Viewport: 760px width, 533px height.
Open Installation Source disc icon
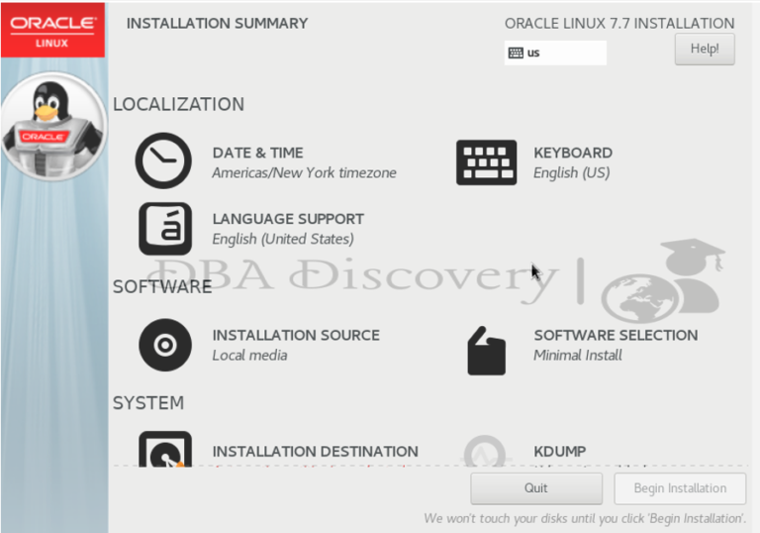pyautogui.click(x=165, y=345)
